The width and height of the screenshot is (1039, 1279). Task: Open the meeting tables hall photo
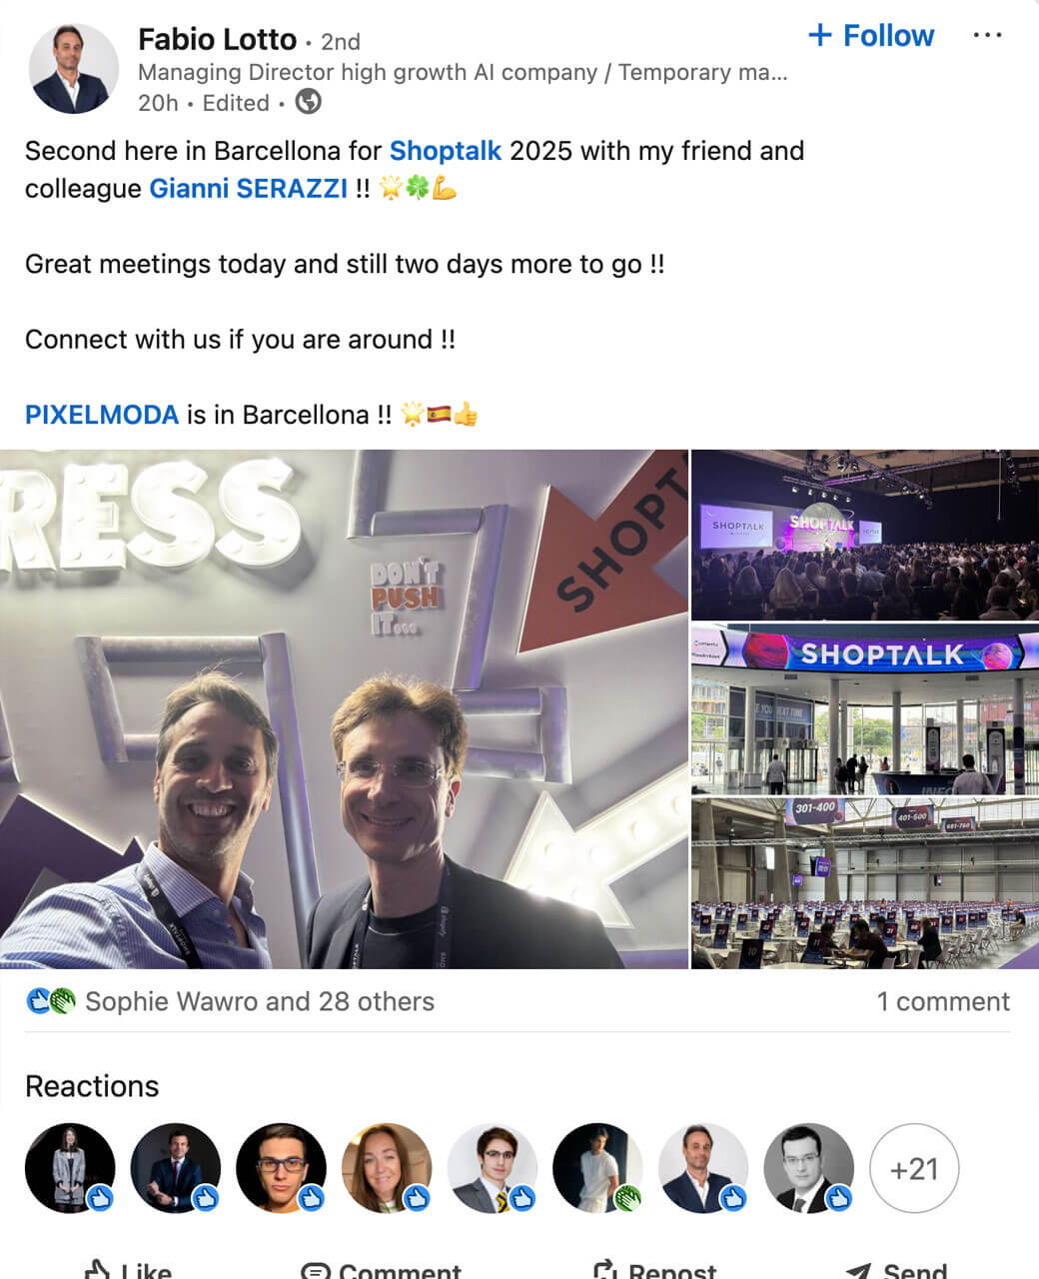[x=865, y=883]
